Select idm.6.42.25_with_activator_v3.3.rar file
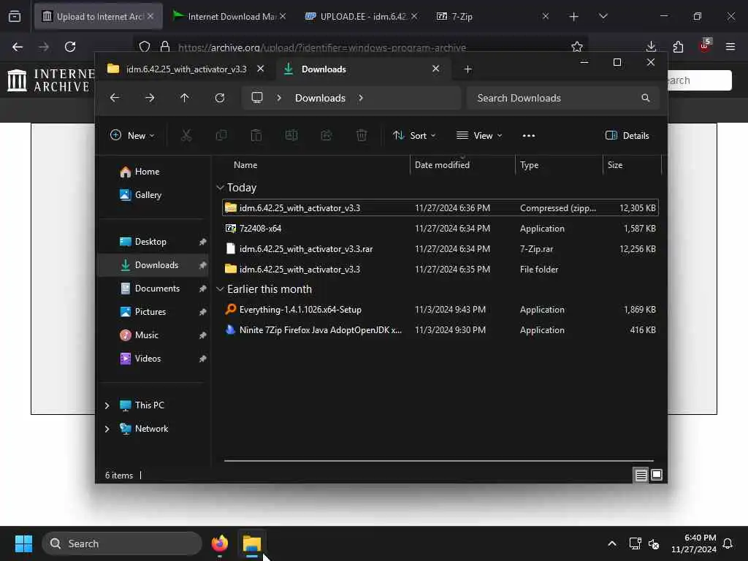The image size is (748, 561). pyautogui.click(x=440, y=249)
